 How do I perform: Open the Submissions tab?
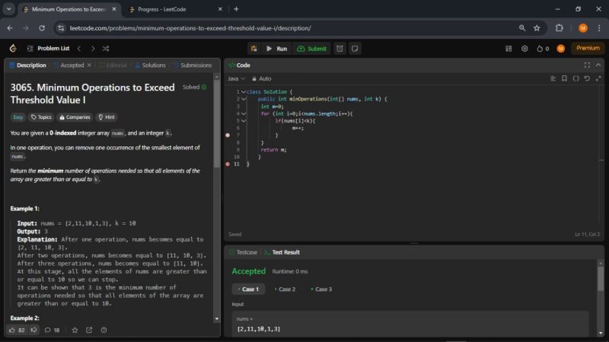[193, 66]
